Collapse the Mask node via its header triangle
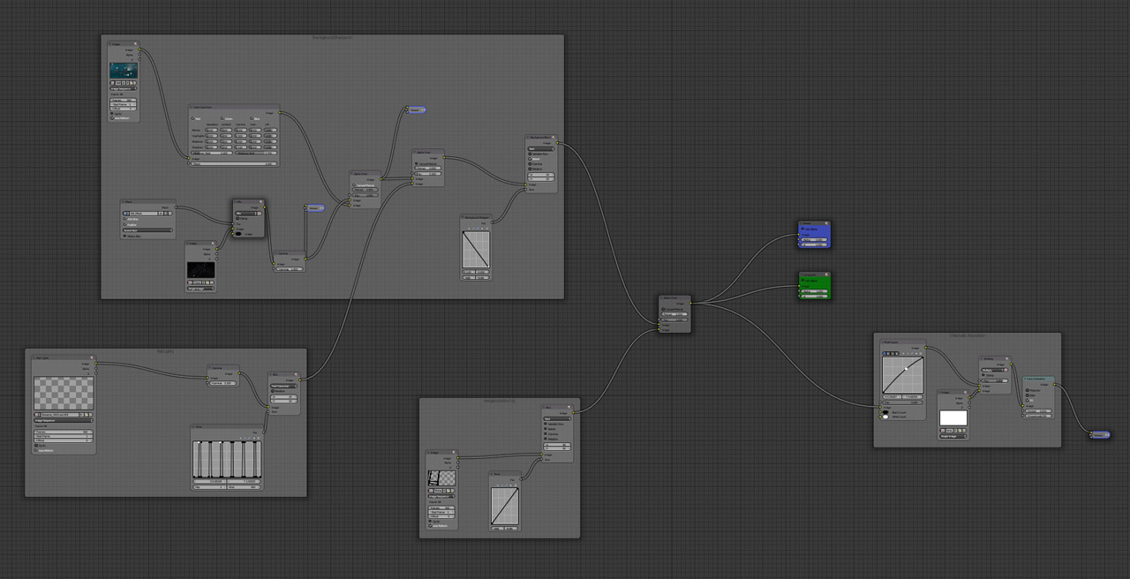Image resolution: width=1130 pixels, height=579 pixels. (123, 201)
